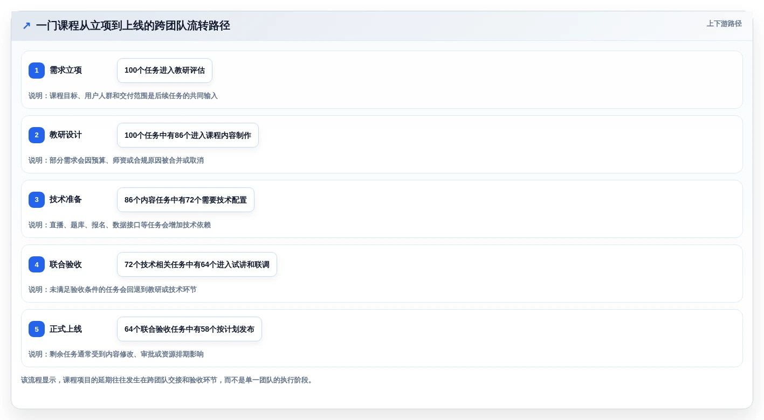
Task: Click the note about 预算、师资或合规原因
Action: tap(116, 160)
